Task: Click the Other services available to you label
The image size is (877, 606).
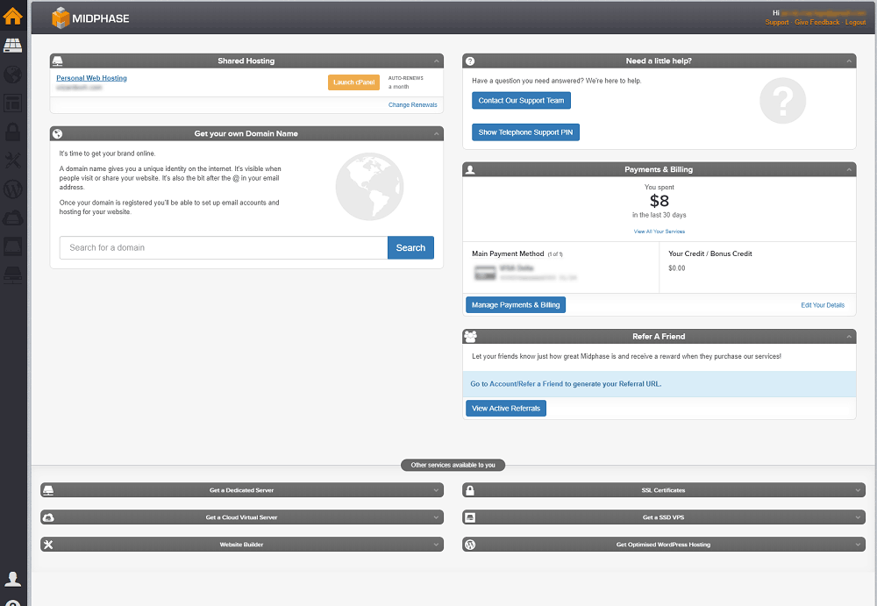Action: [453, 465]
